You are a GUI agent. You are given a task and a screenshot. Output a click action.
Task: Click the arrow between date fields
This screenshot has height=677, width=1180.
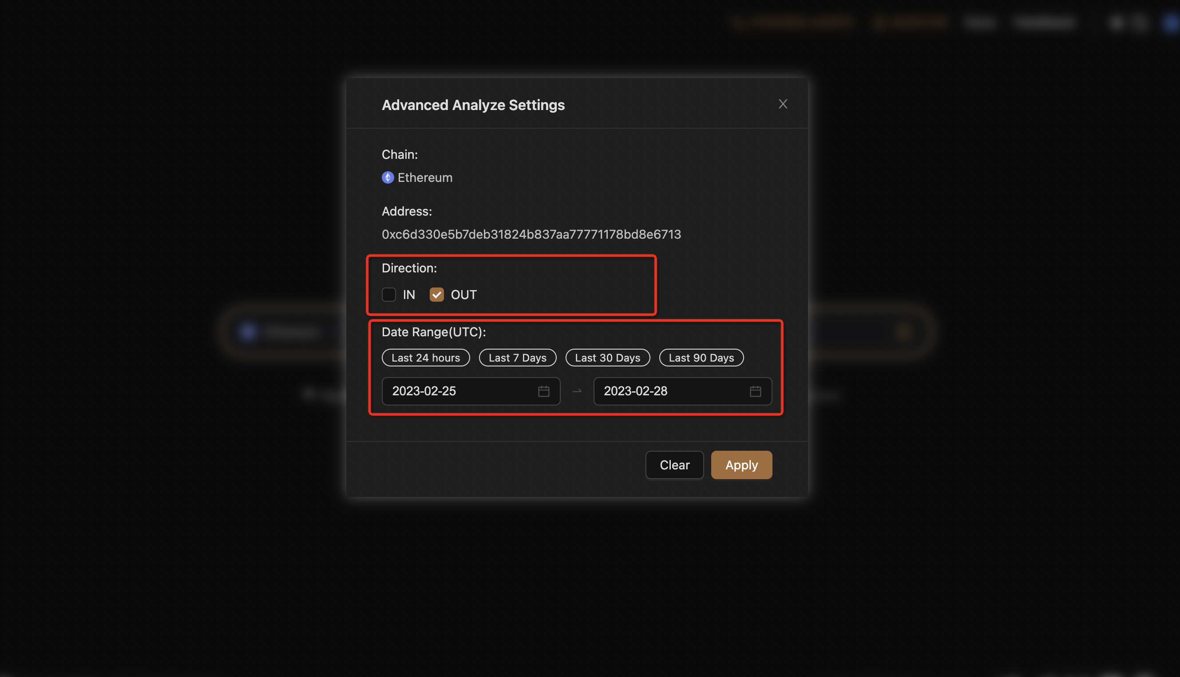(577, 391)
